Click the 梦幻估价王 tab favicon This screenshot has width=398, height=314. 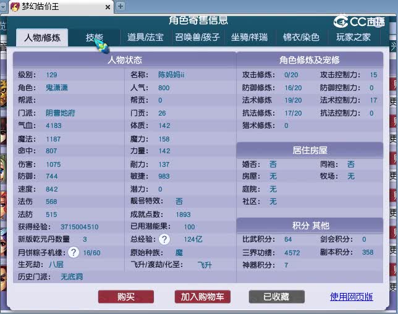(x=15, y=7)
